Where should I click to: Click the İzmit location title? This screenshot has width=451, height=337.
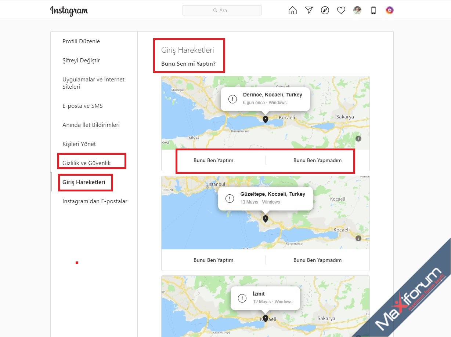[x=259, y=294]
